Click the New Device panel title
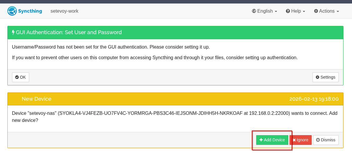 coord(37,99)
